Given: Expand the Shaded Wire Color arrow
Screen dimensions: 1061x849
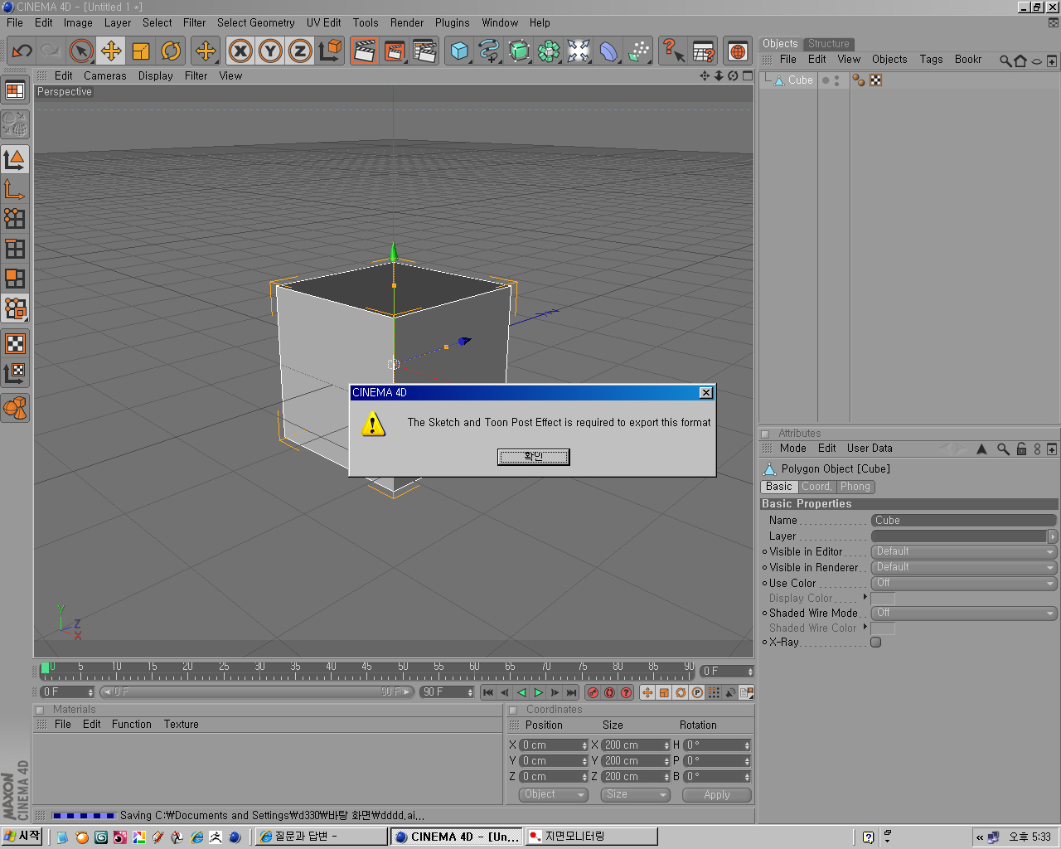Looking at the screenshot, I should [x=865, y=627].
